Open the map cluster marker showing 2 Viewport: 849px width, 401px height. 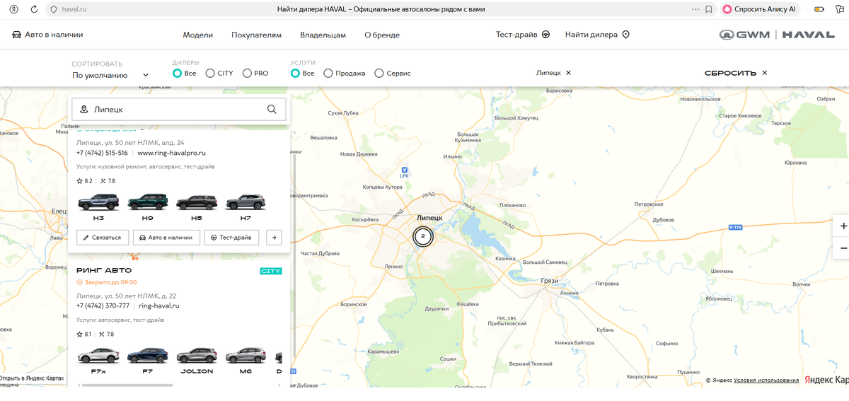tap(422, 236)
